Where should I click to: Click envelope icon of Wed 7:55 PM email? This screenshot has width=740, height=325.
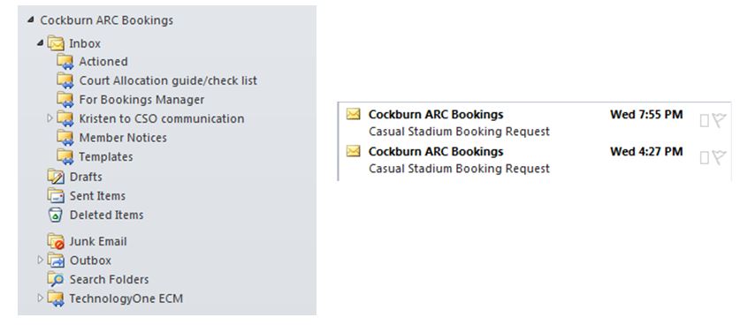354,114
